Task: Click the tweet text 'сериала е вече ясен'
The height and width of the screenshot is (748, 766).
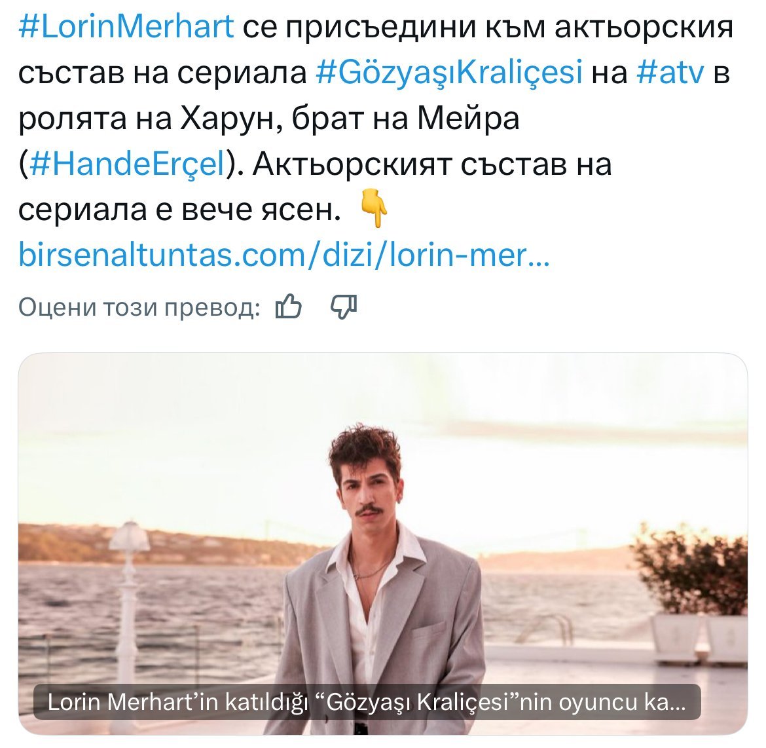Action: (x=179, y=210)
